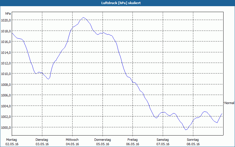Click the 'hPa' unit label
Screen dimensions: 235x147
8,14
